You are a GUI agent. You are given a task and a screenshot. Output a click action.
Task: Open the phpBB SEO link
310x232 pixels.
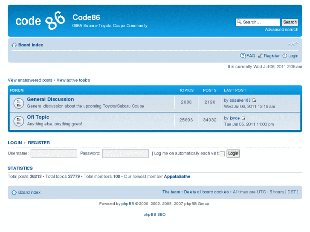(155, 215)
